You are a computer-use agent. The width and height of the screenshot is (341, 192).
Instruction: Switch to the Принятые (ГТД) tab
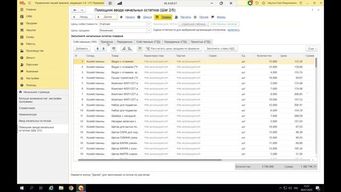point(200,42)
